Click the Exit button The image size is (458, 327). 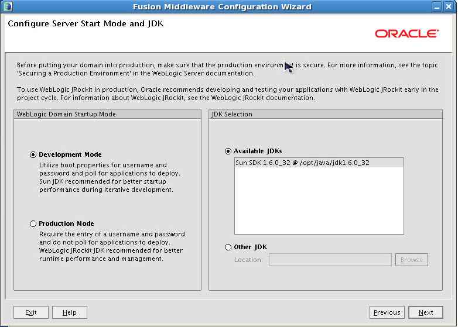[30, 312]
